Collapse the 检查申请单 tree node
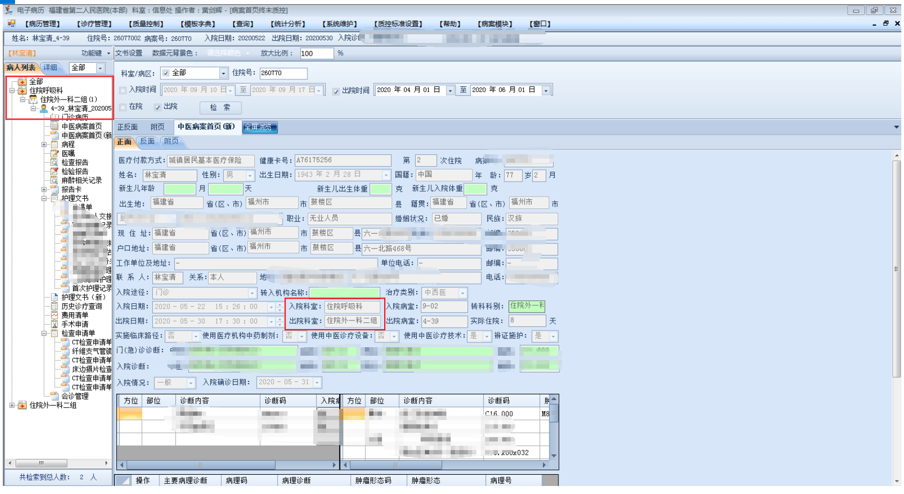Image resolution: width=904 pixels, height=494 pixels. (45, 333)
